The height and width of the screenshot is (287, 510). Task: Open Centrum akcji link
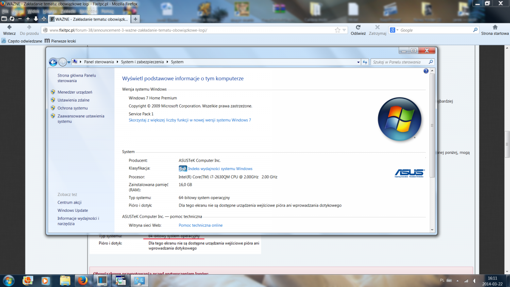click(70, 202)
